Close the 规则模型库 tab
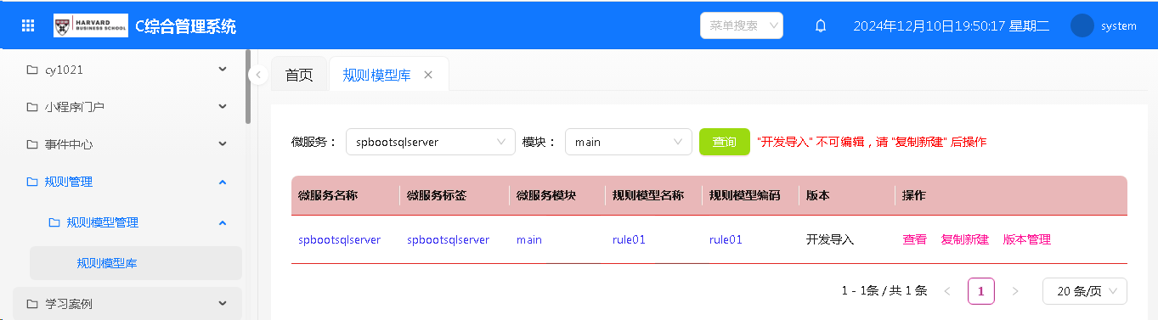The height and width of the screenshot is (320, 1158). click(x=428, y=75)
